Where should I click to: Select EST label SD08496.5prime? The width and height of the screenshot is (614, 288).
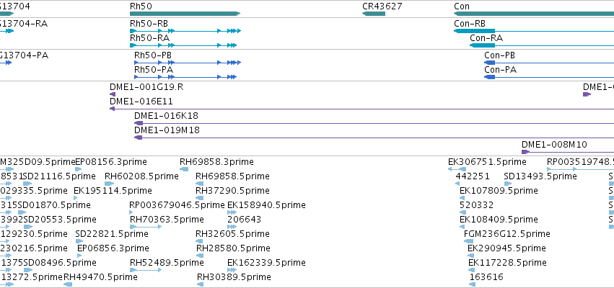pos(60,263)
